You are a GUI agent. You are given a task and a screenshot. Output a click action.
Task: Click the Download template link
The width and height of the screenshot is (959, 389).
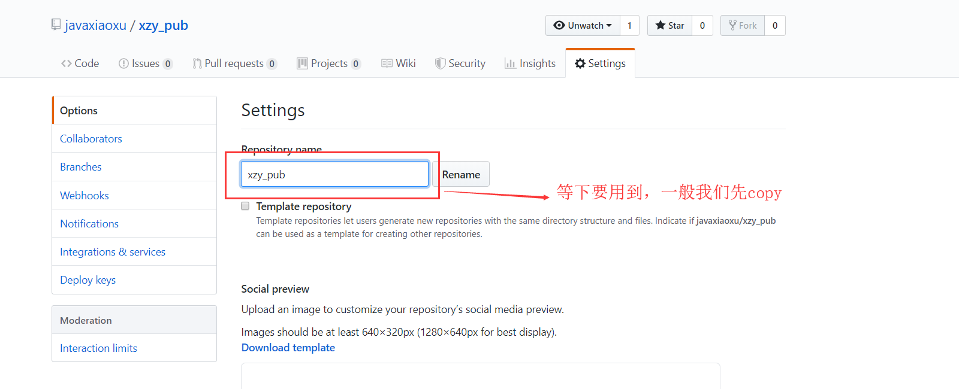tap(288, 348)
